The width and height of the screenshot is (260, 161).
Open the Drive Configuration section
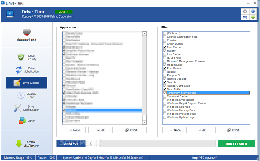[27, 108]
